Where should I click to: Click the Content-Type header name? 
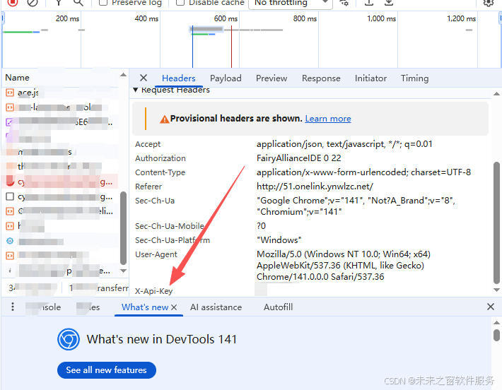coord(160,172)
